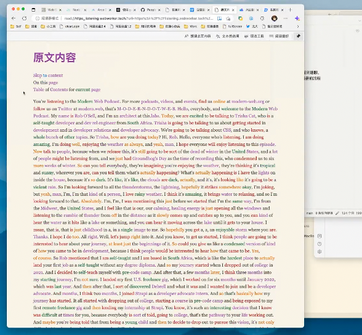Screen dimensions: 362x335
Task: Add this page to favorites star icon
Action: pos(228,18)
